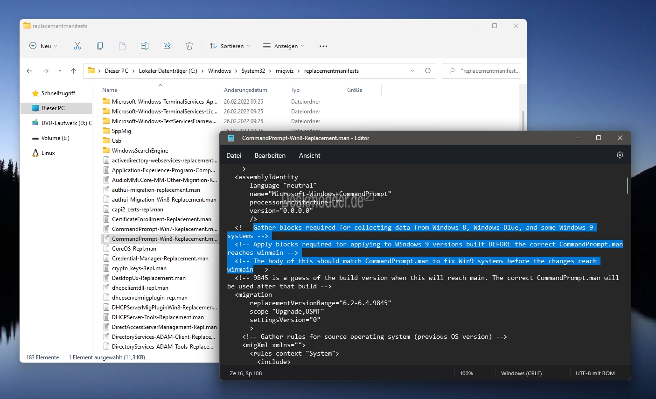Screen dimensions: 656x399
Task: Click the Cut scissors icon in Explorer toolbar
Action: (x=77, y=46)
